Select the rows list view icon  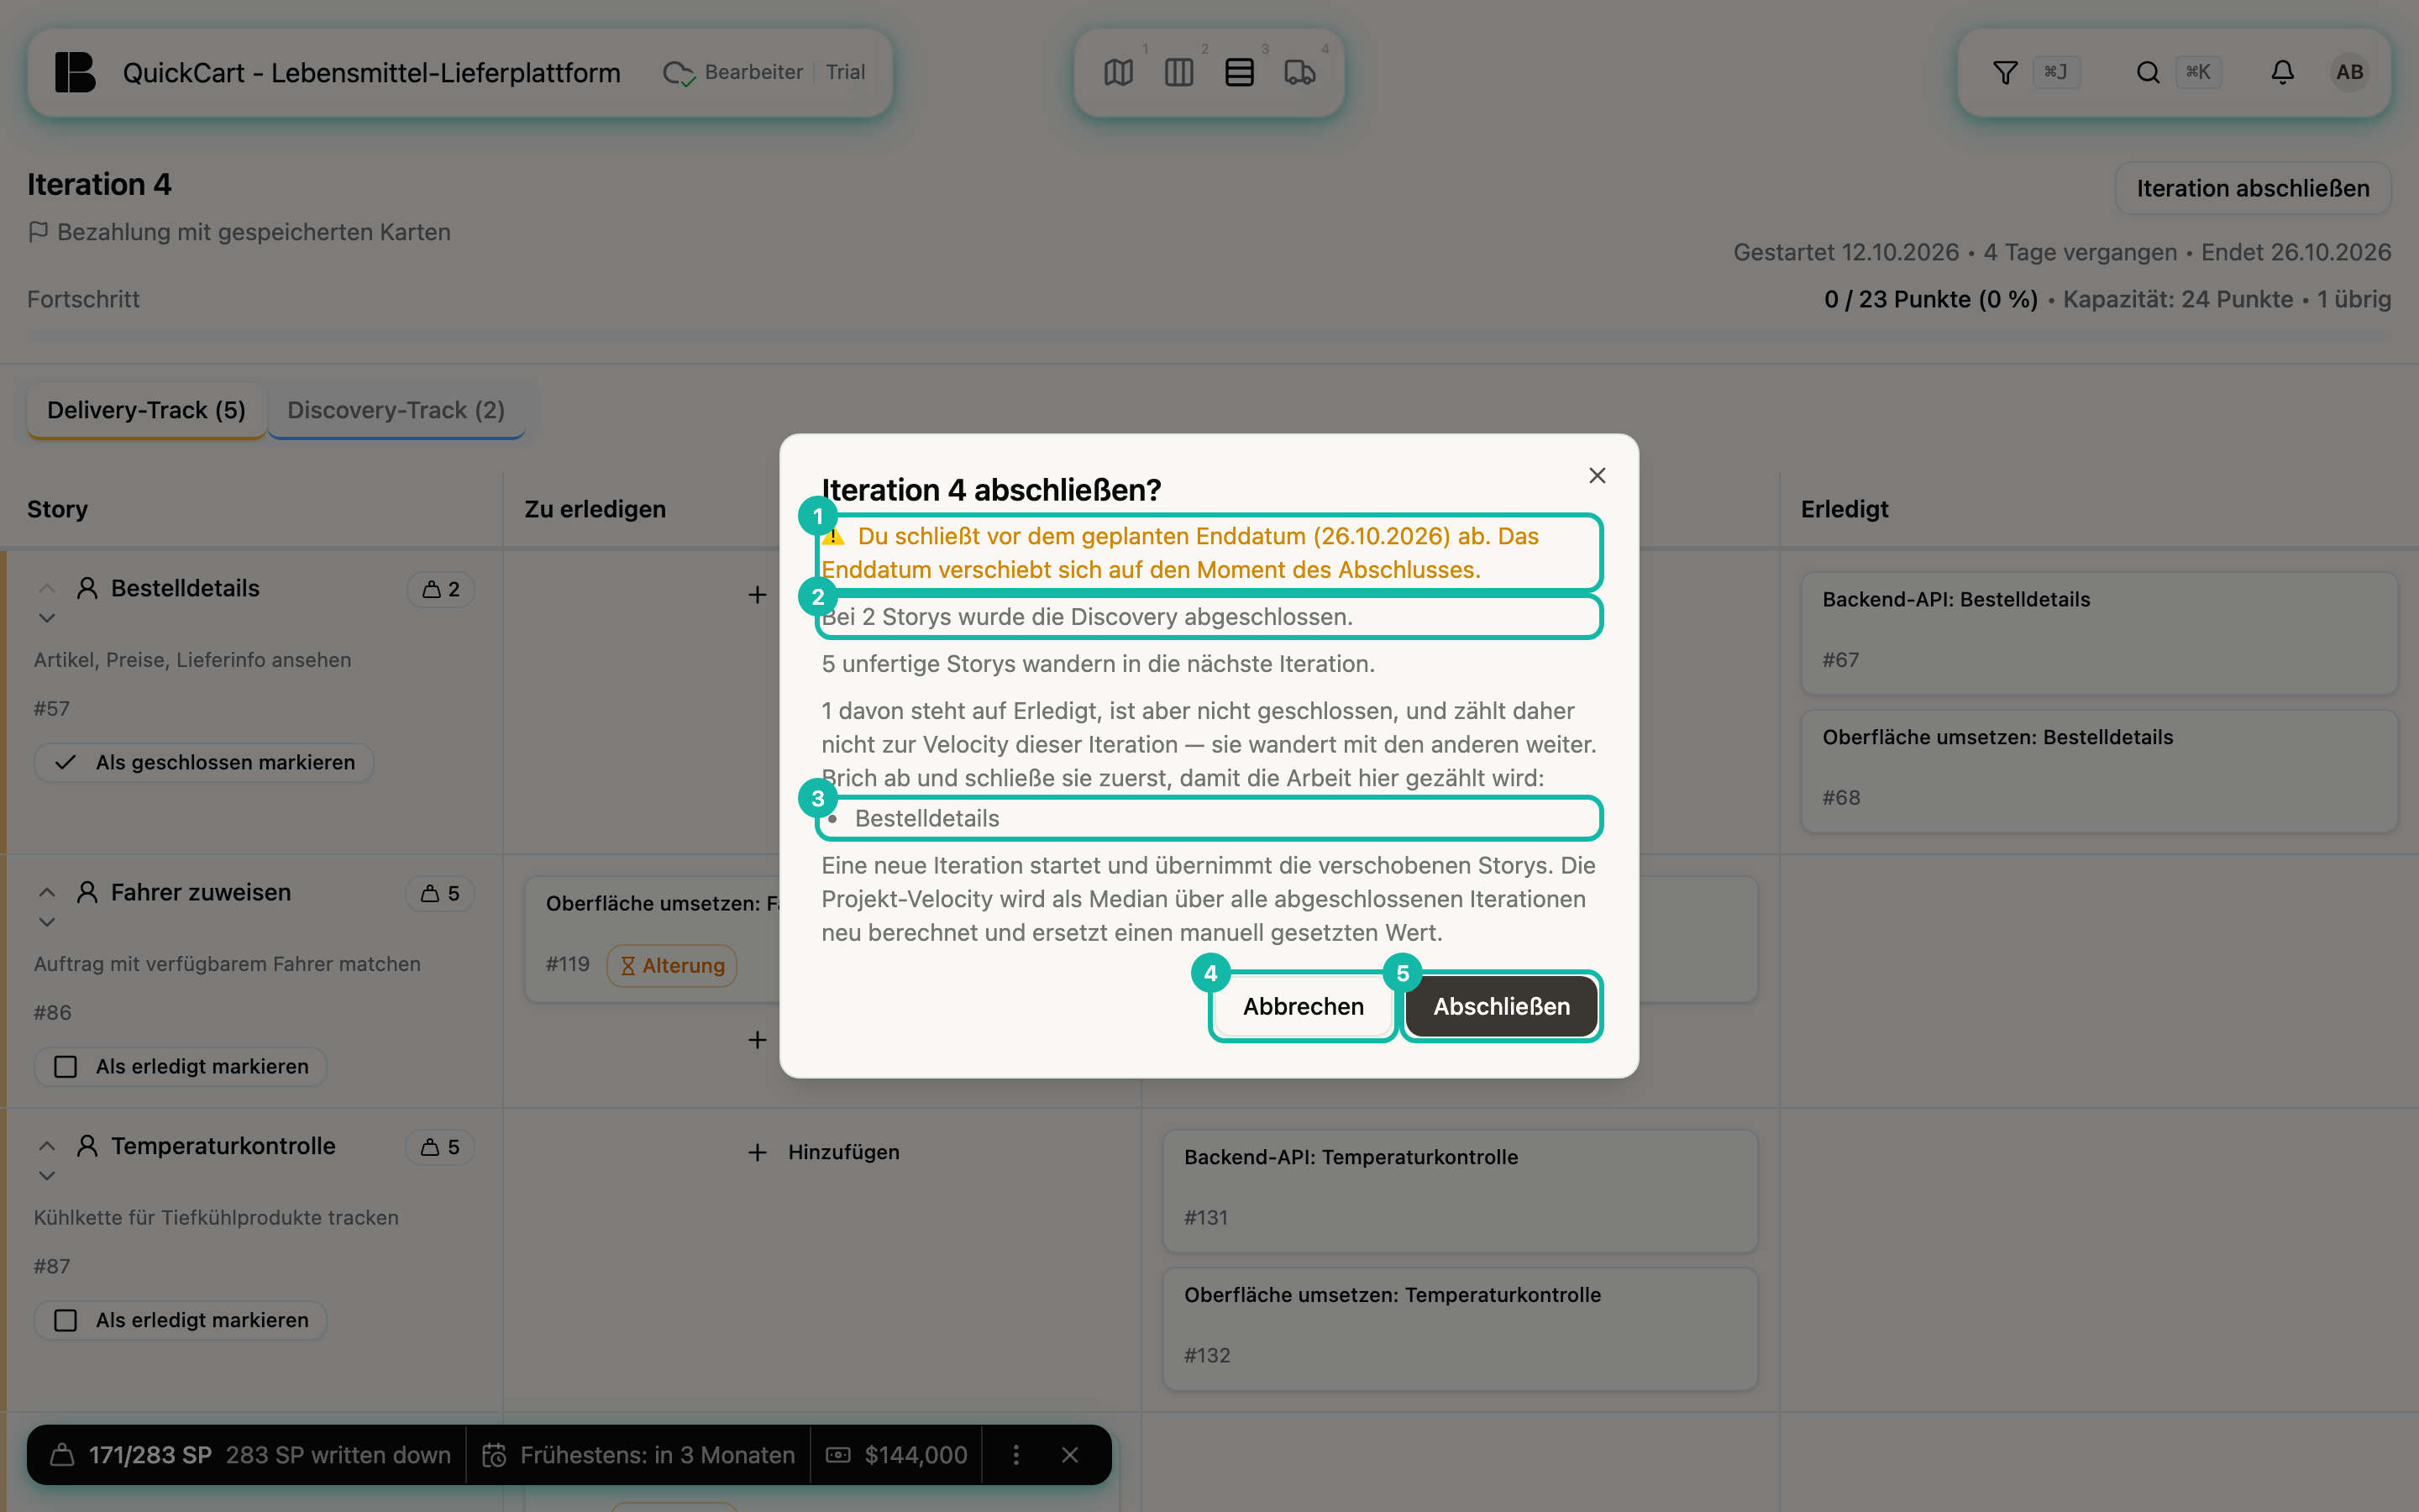1240,72
